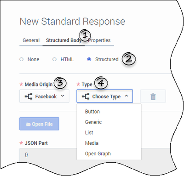The width and height of the screenshot is (184, 176).
Task: Open the Properties tab
Action: click(99, 40)
